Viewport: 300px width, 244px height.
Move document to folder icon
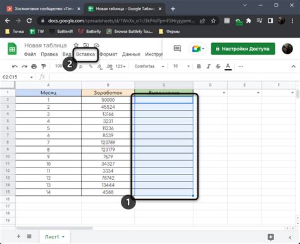click(x=86, y=45)
